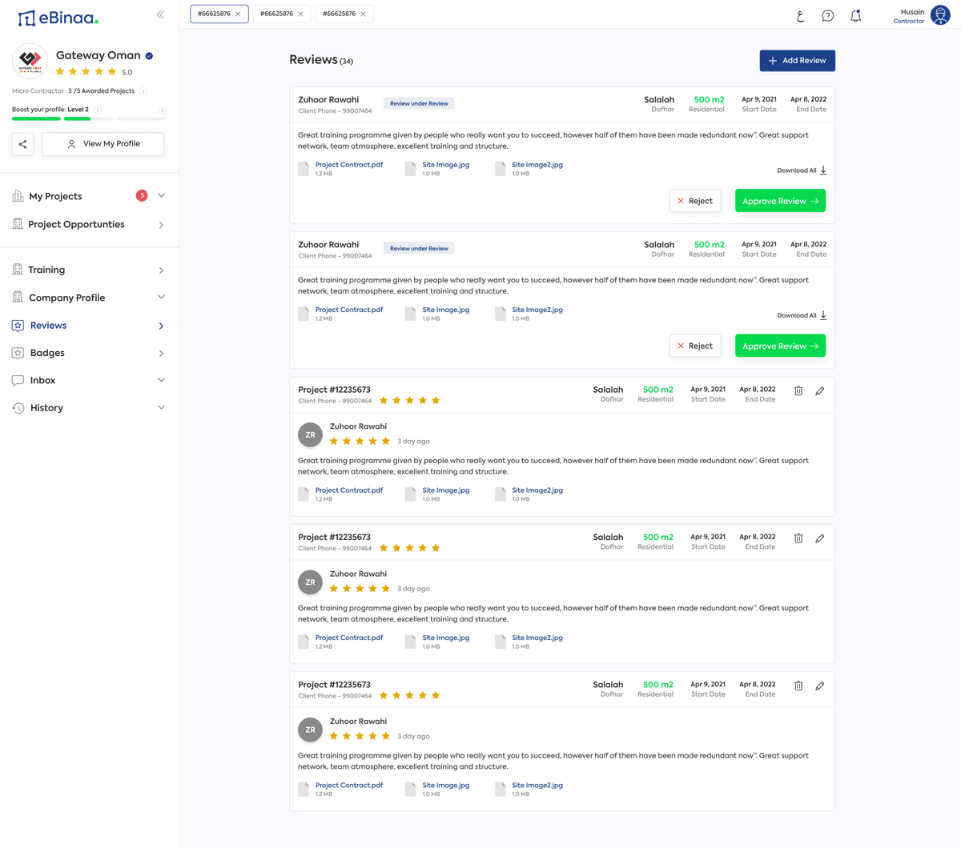Open View My Profile

click(103, 144)
